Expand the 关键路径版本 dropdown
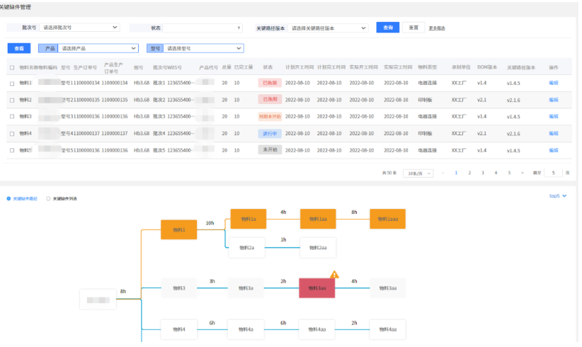The width and height of the screenshot is (582, 347). click(329, 28)
